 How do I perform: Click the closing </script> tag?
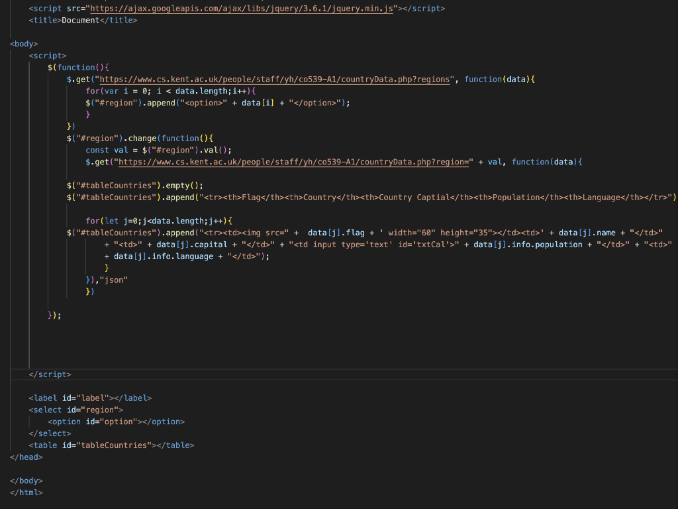(51, 374)
